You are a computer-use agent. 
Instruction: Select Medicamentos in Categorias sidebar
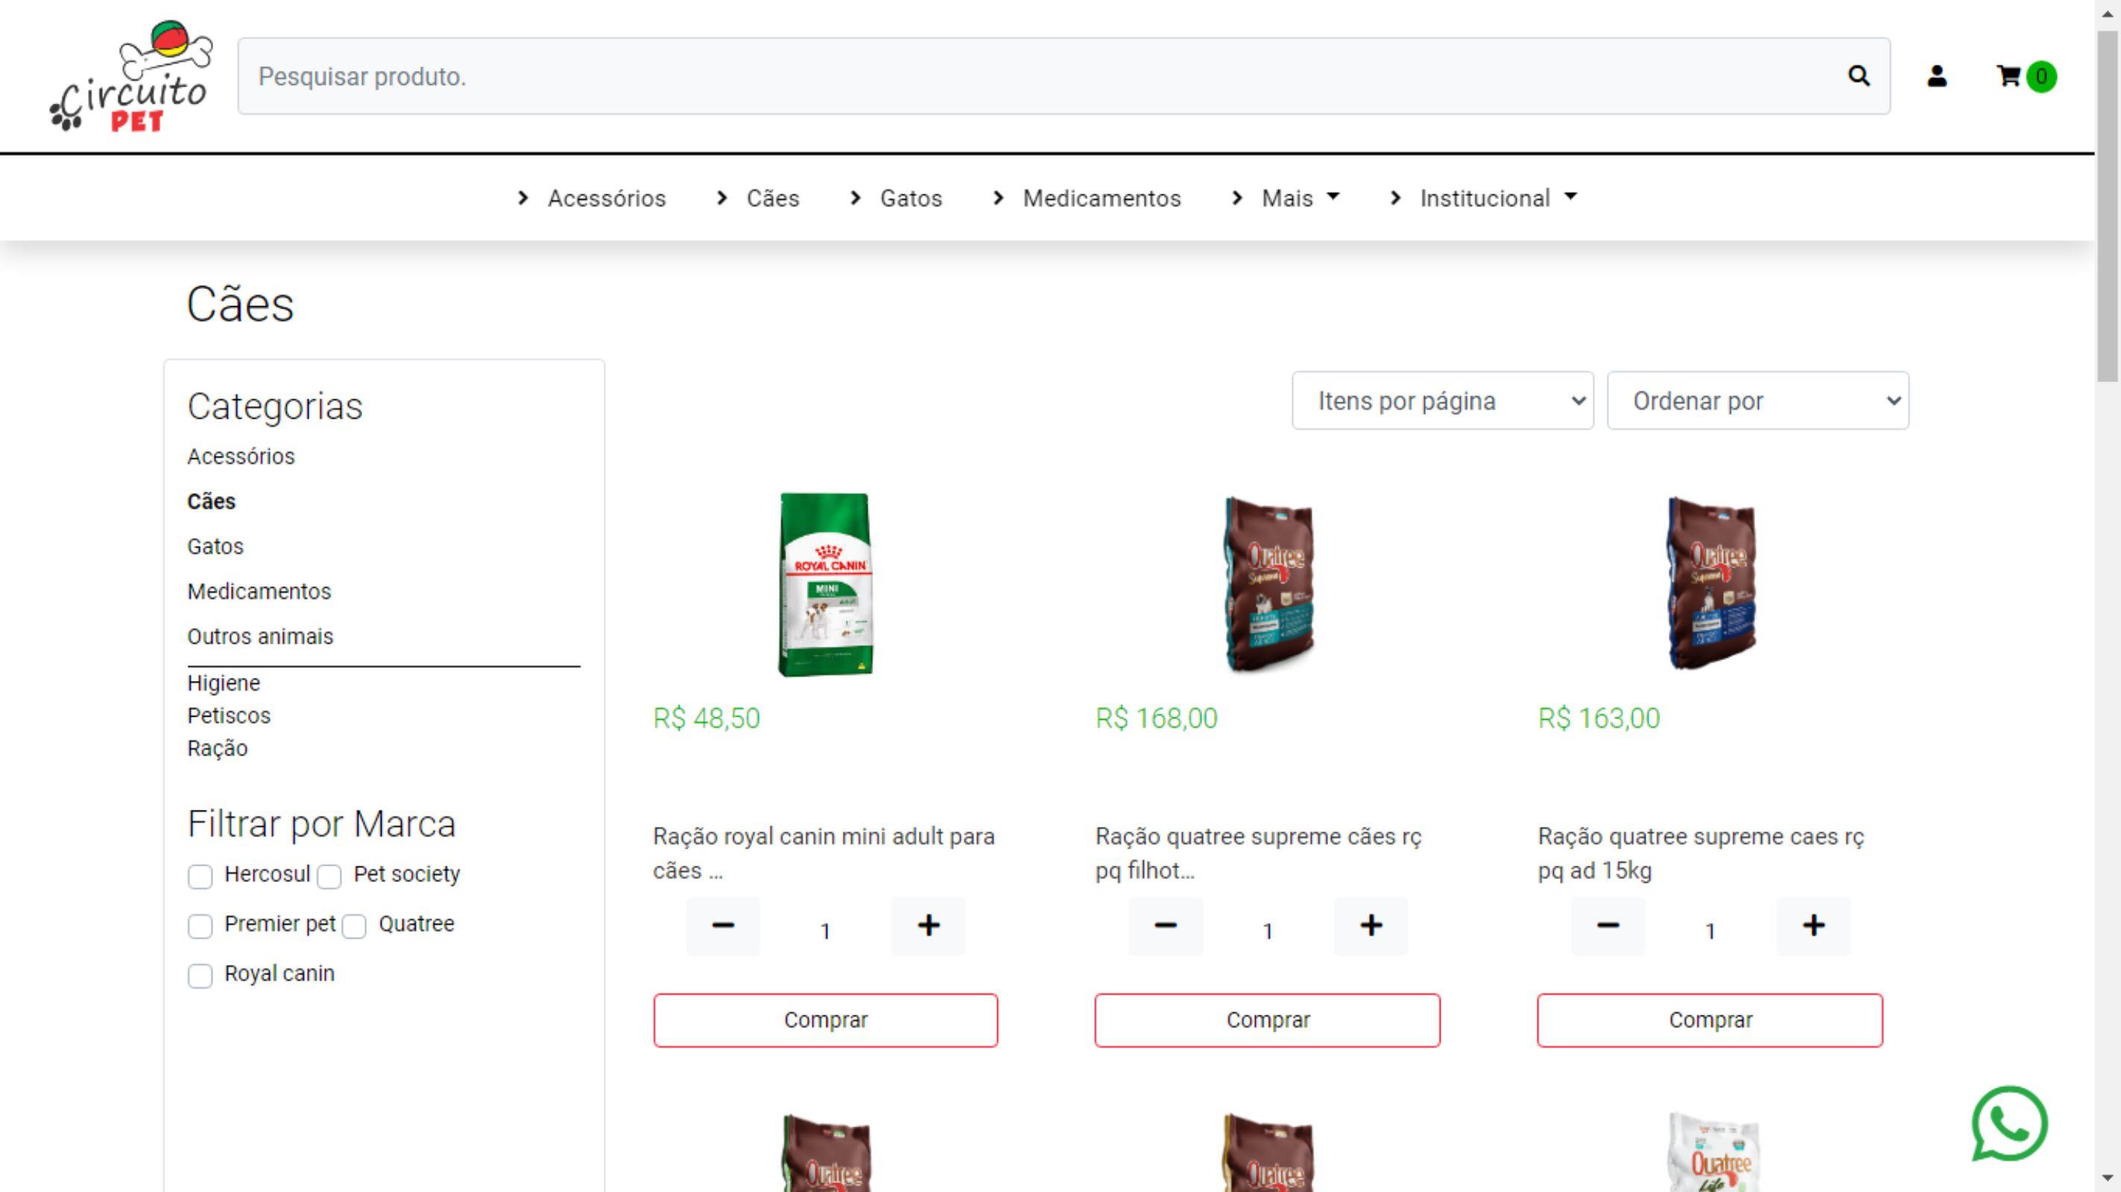259,591
